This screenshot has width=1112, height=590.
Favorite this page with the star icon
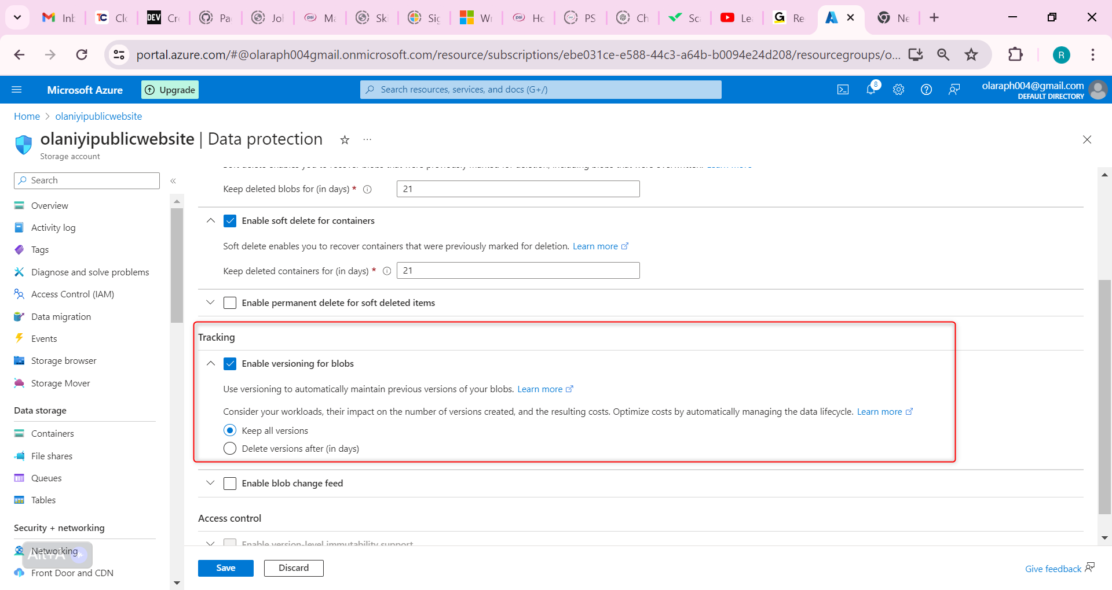tap(345, 140)
